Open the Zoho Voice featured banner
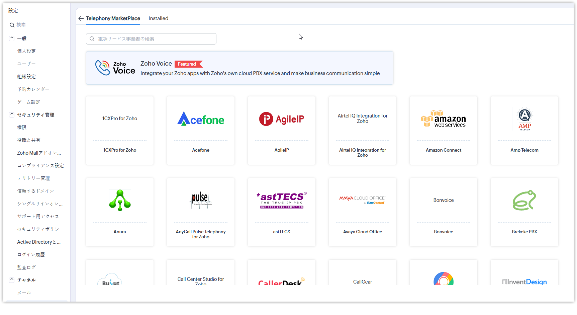 pyautogui.click(x=239, y=68)
